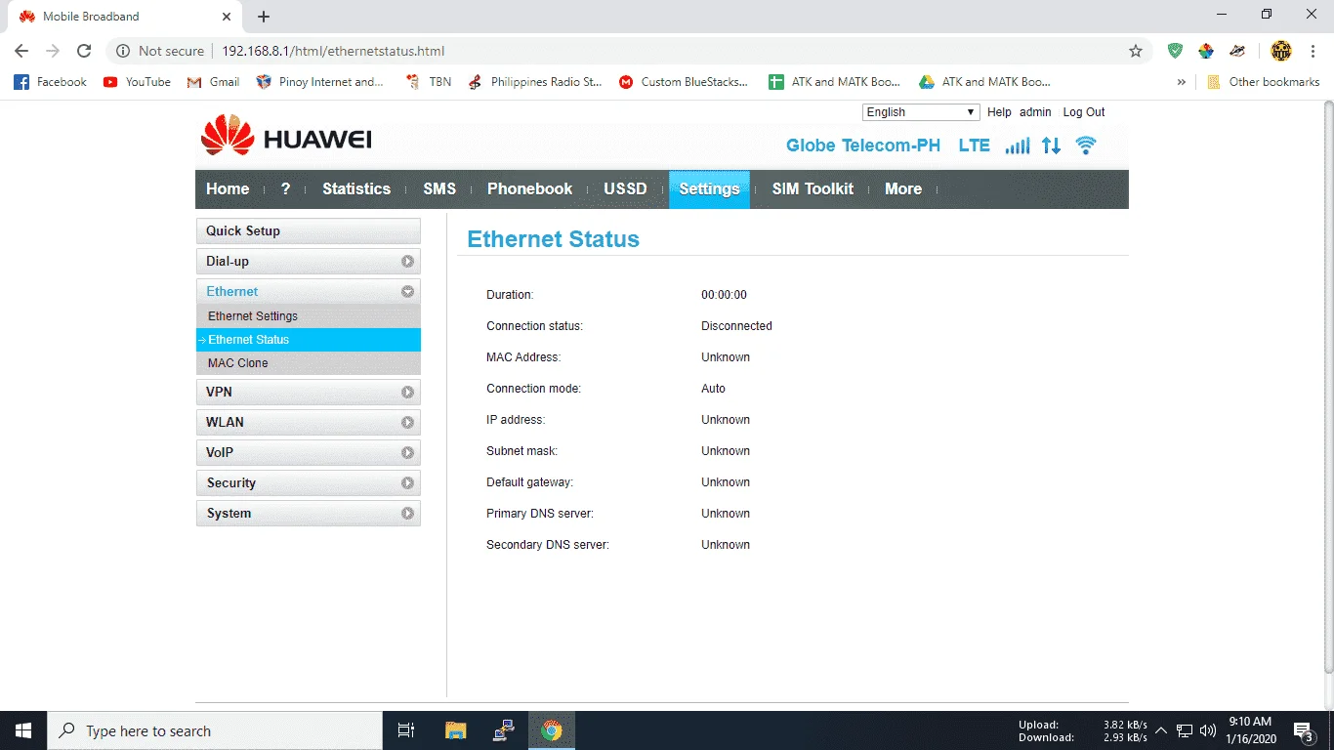Click the address bar URL
This screenshot has height=750, width=1334.
(333, 51)
